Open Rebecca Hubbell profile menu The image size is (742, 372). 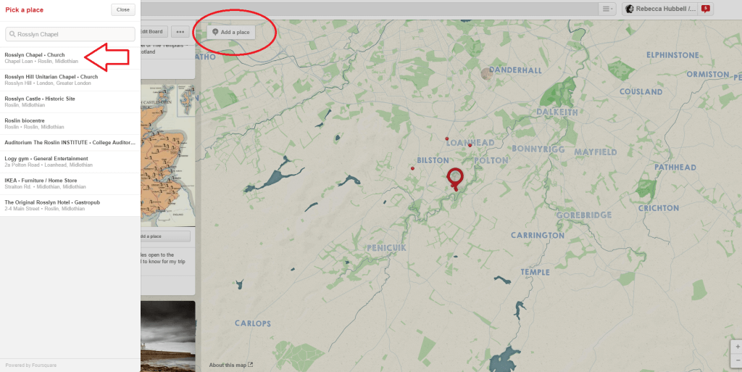(660, 9)
